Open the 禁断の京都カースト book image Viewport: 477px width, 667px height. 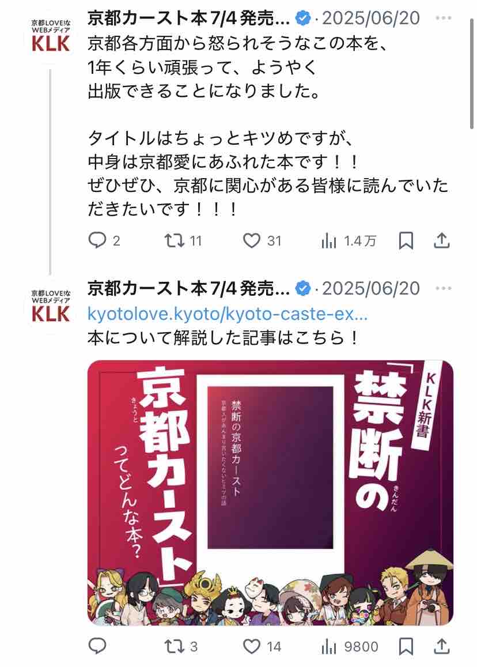[270, 492]
